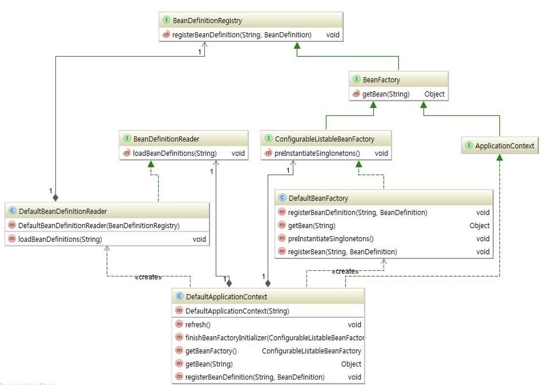The image size is (549, 385).
Task: Click method icon beside ConfigurableListableBeanFactory preInstantiateSinglonetons()
Action: [268, 153]
